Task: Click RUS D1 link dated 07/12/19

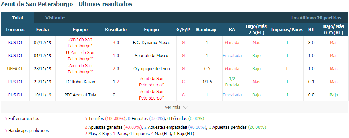Action: coord(15,43)
